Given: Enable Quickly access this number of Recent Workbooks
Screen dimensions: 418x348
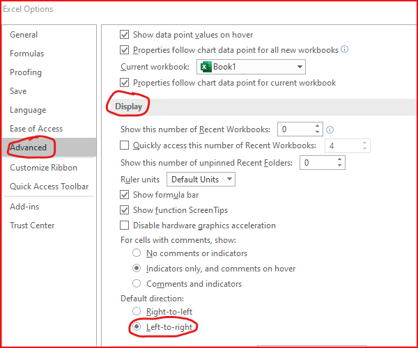Looking at the screenshot, I should (x=124, y=145).
